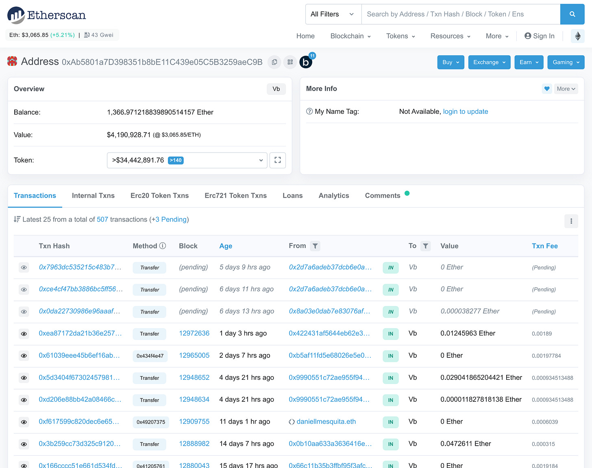Click the Sign In link

point(540,36)
